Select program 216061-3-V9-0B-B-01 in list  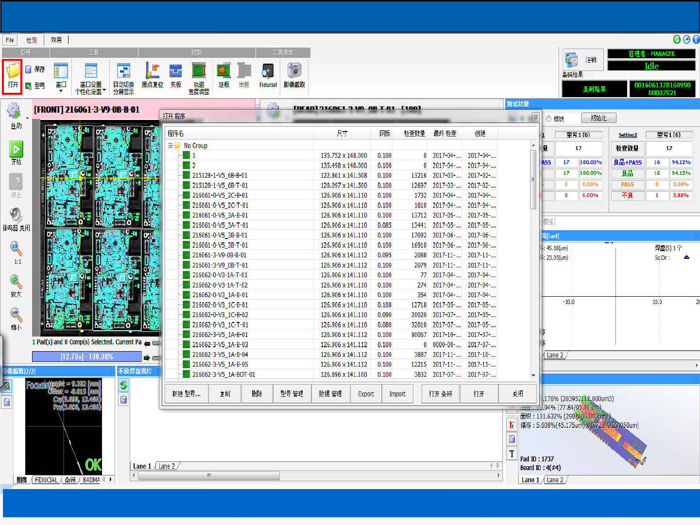pyautogui.click(x=219, y=255)
